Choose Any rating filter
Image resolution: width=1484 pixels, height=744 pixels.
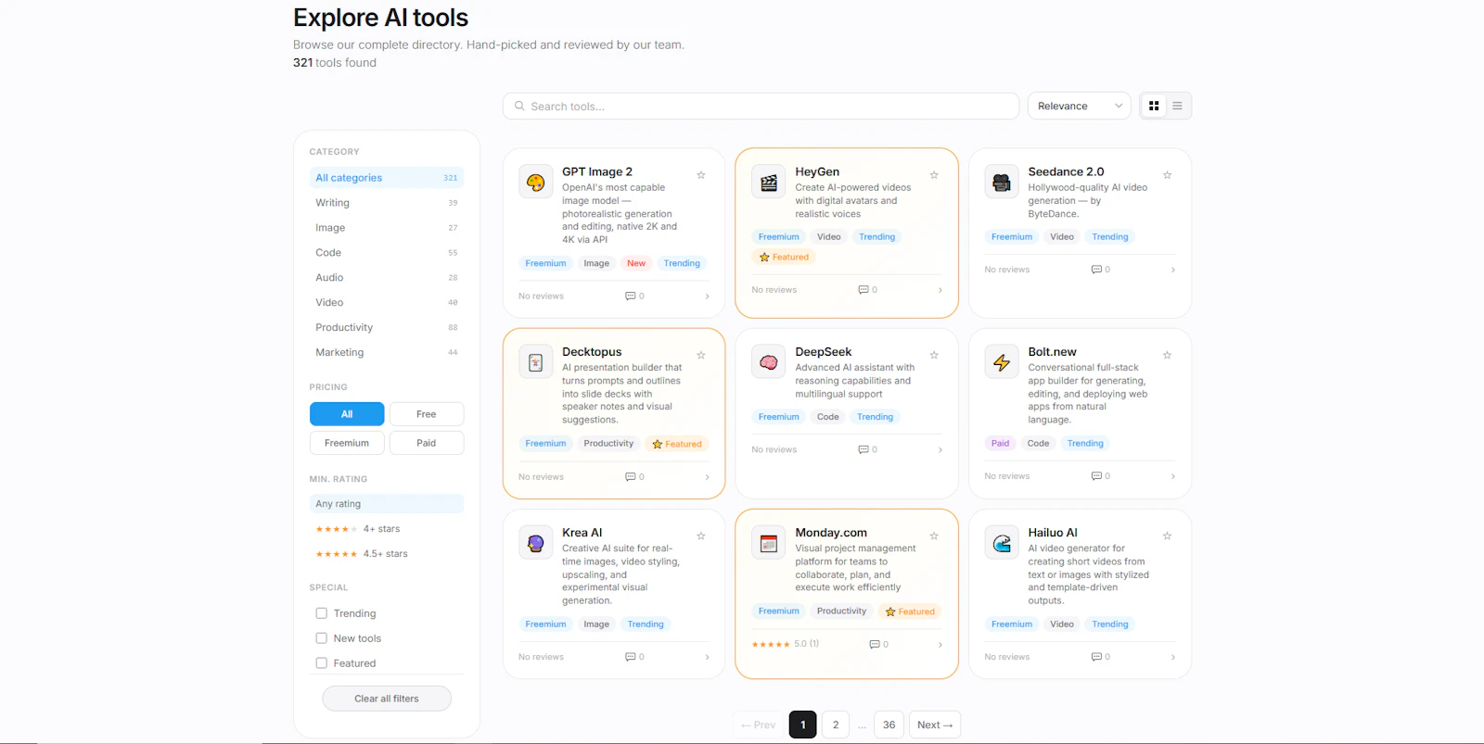click(387, 504)
